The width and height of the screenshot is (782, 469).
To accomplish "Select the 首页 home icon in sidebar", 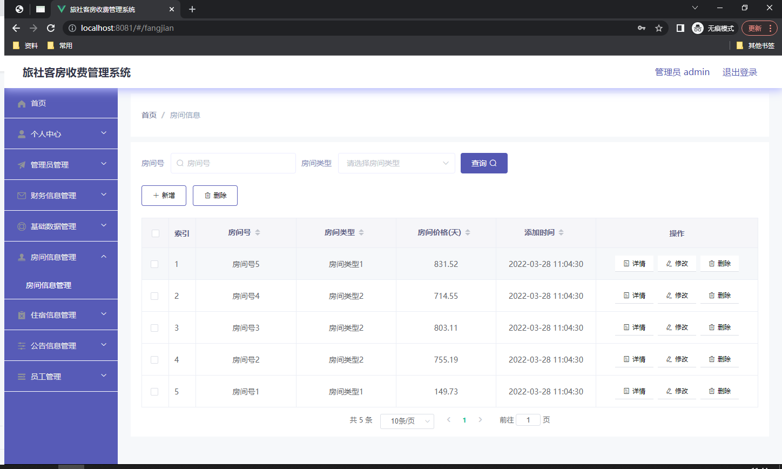I will [x=21, y=103].
